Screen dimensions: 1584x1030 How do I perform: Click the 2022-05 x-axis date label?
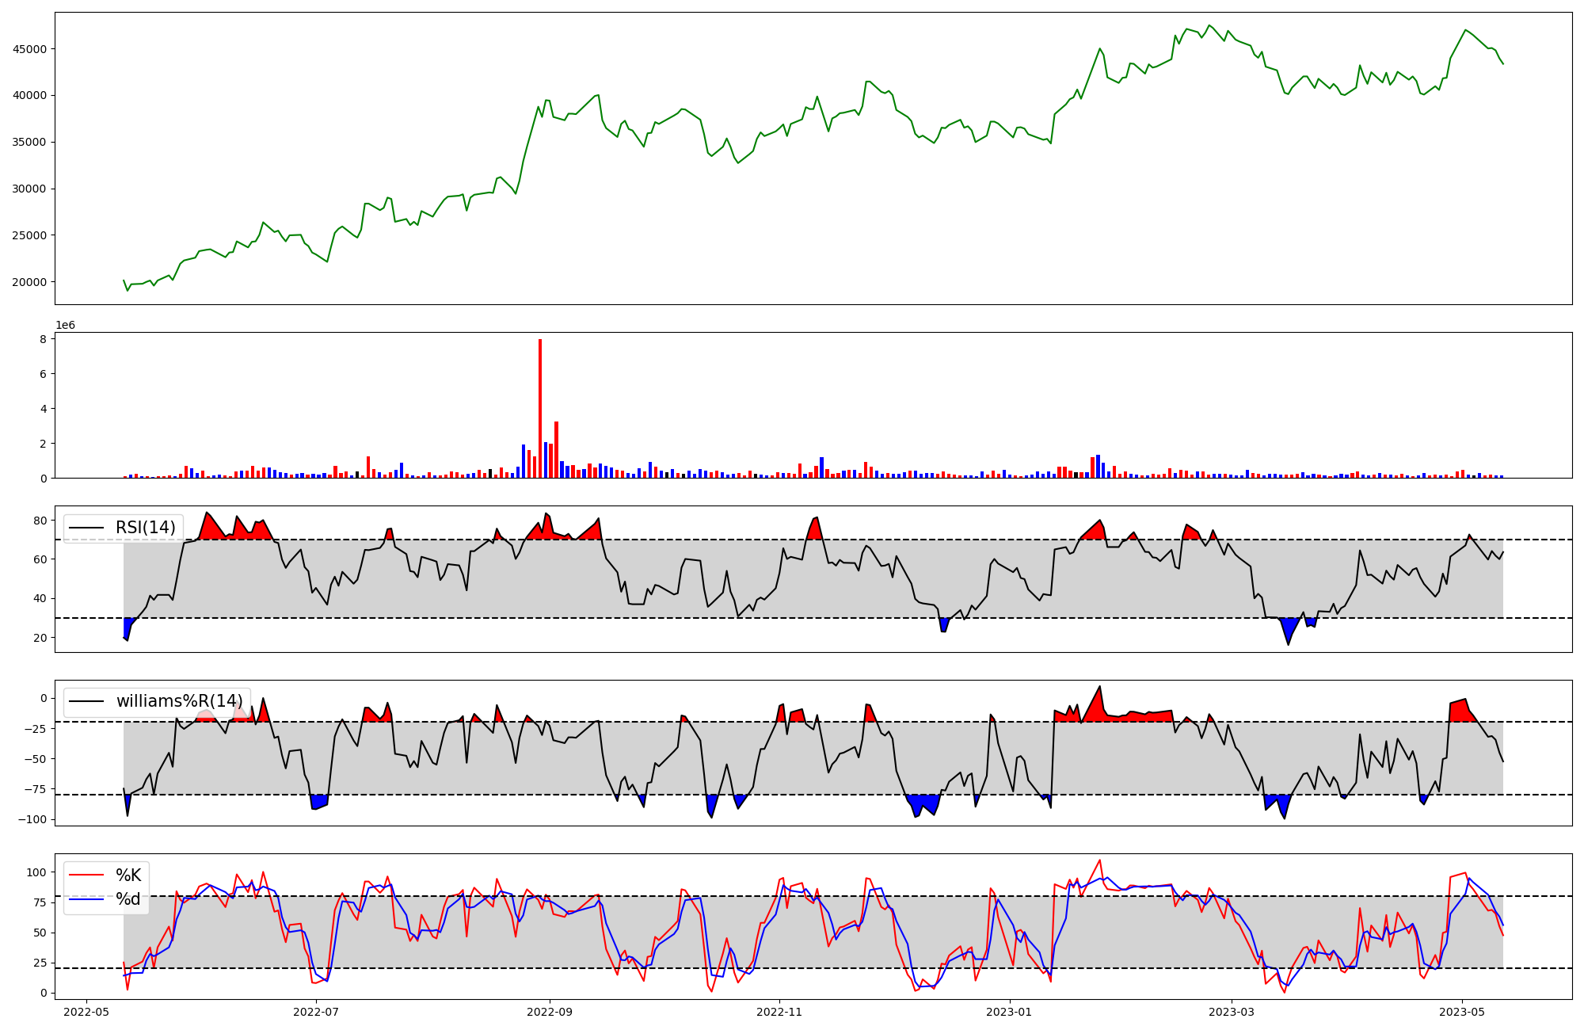coord(86,1012)
